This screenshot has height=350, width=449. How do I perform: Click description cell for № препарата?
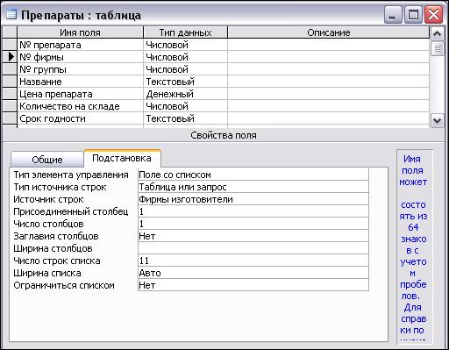click(x=329, y=45)
